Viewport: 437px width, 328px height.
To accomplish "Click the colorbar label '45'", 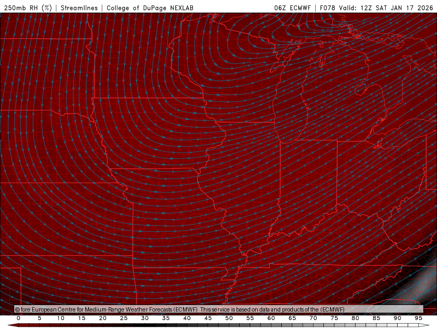I will (x=208, y=318).
